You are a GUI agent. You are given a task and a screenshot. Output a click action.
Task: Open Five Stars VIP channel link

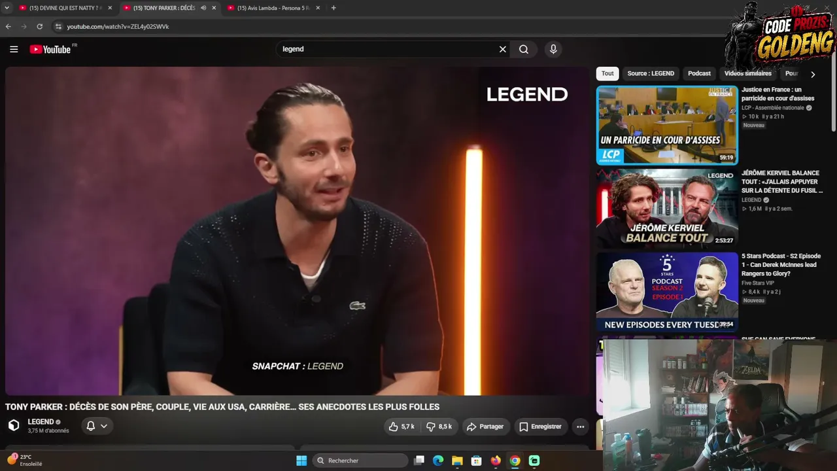coord(758,283)
